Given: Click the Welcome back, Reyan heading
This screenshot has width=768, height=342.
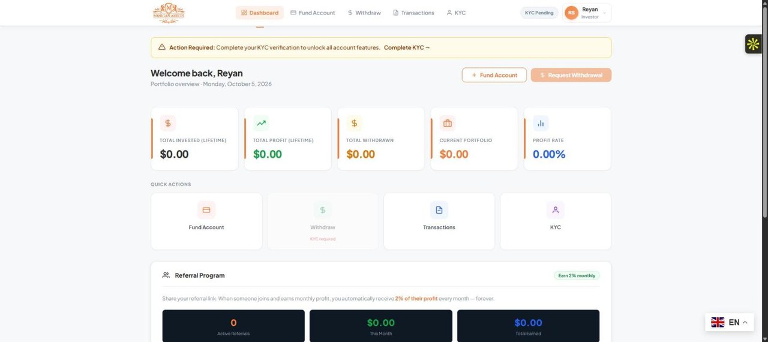Looking at the screenshot, I should click(x=197, y=73).
